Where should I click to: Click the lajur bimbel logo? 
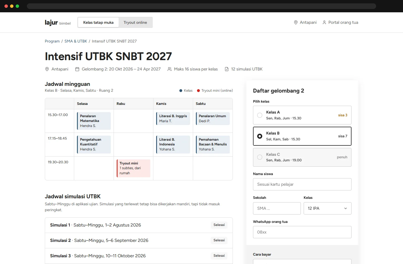[x=58, y=22]
